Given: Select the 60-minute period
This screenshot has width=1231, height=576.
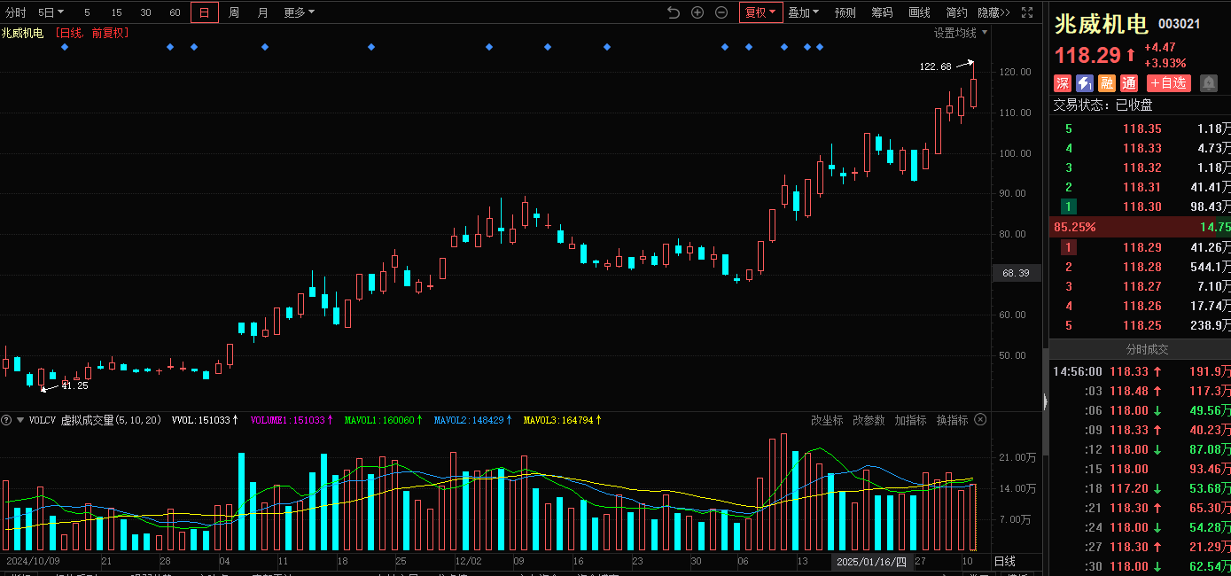Looking at the screenshot, I should point(175,12).
